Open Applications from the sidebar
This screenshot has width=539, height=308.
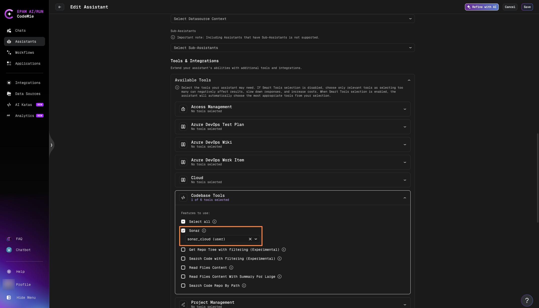(x=28, y=63)
